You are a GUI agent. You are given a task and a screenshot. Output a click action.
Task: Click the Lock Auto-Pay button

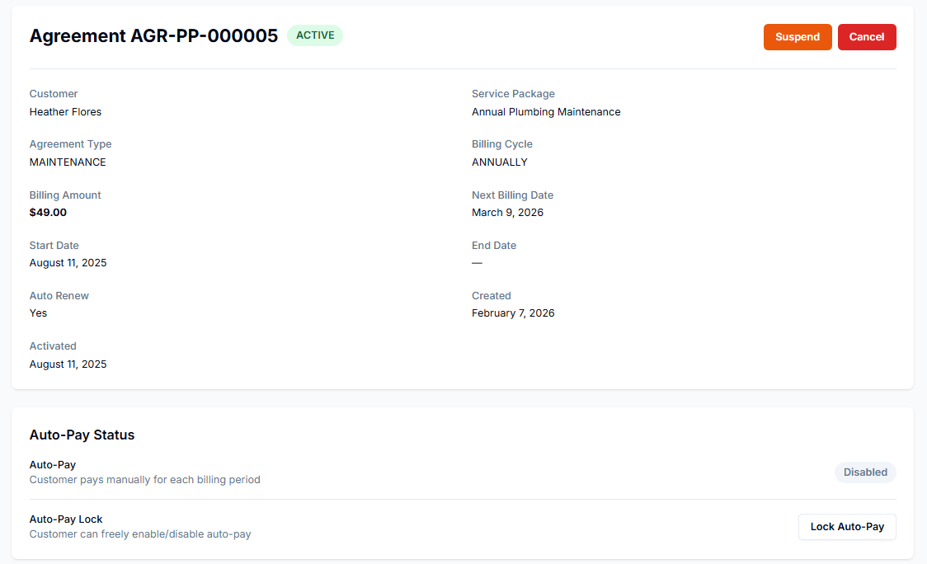[x=846, y=527]
